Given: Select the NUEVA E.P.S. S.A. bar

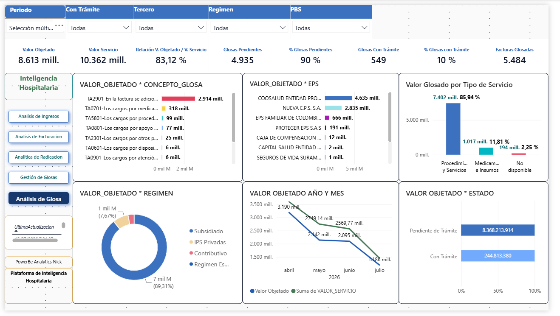Looking at the screenshot, I should pos(333,108).
